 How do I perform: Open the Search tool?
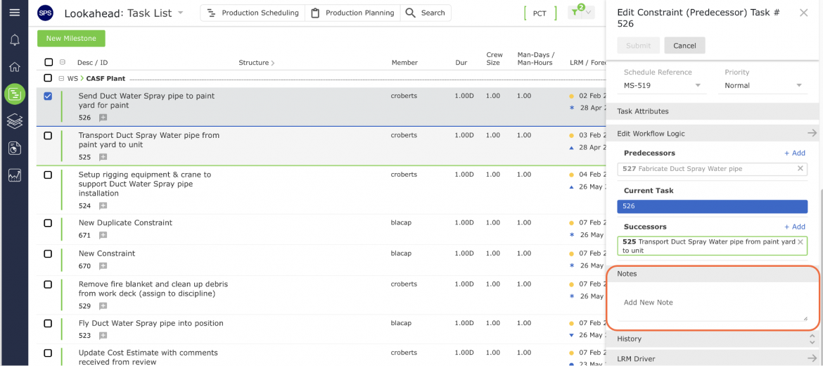pyautogui.click(x=426, y=13)
